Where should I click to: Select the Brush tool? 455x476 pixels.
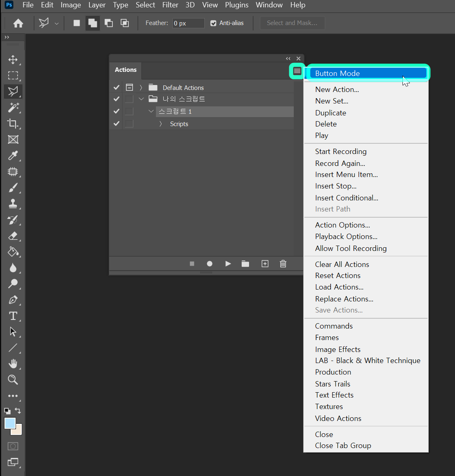click(x=13, y=188)
